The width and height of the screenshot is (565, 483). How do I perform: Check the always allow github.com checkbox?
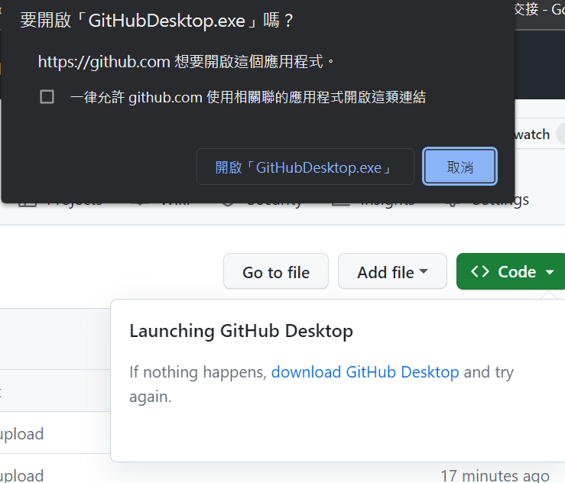pyautogui.click(x=47, y=97)
